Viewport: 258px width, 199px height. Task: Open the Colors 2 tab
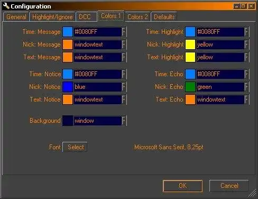point(137,17)
